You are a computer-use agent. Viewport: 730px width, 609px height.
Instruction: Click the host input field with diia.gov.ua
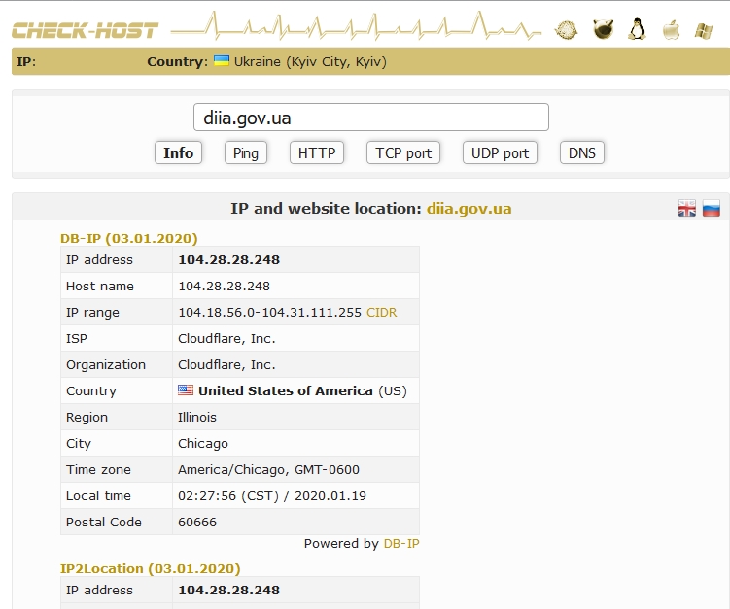point(371,118)
